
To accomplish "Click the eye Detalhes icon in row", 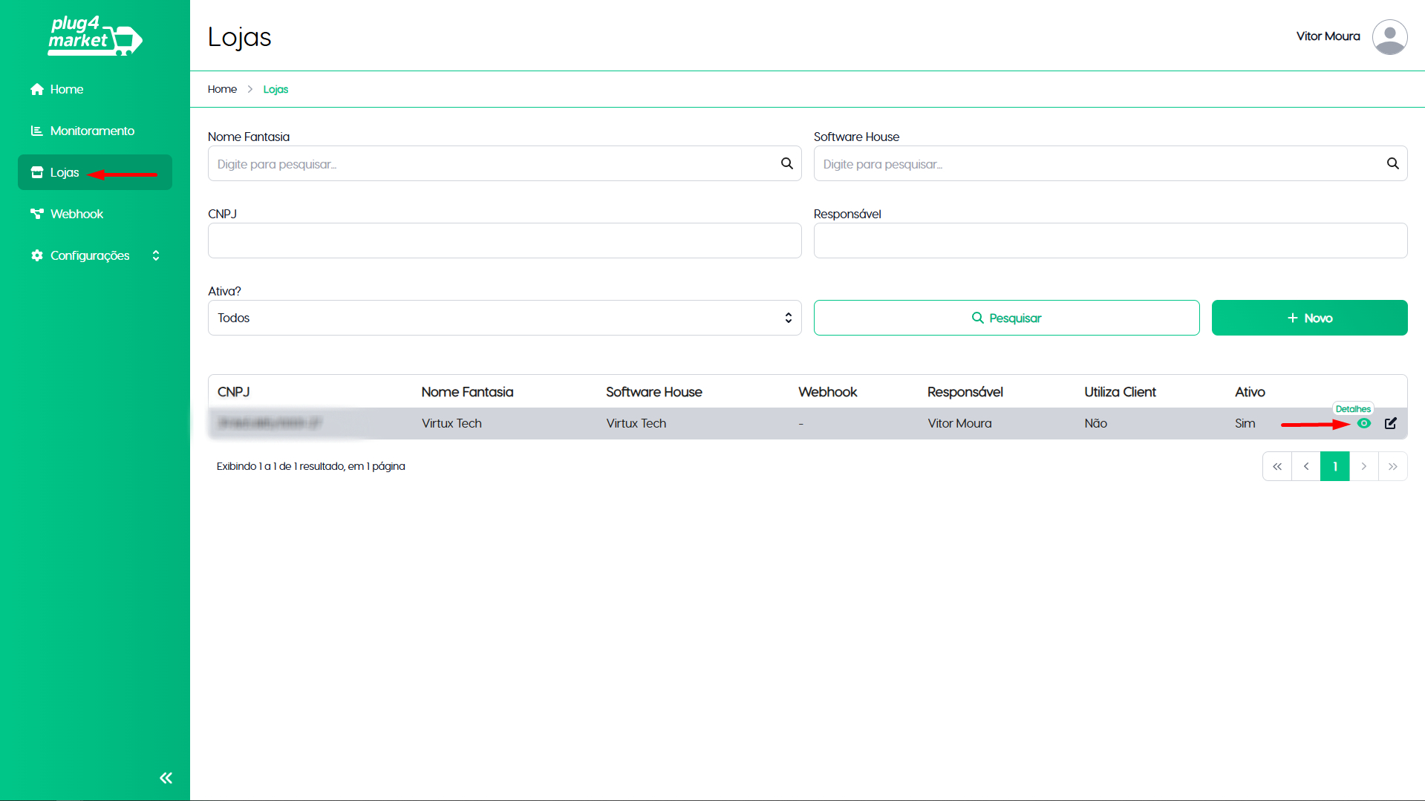I will [1363, 423].
